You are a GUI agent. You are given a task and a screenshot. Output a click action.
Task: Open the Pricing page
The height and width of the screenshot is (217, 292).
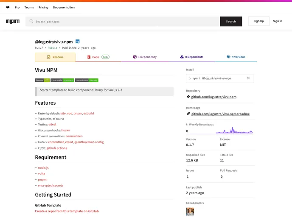point(43,8)
